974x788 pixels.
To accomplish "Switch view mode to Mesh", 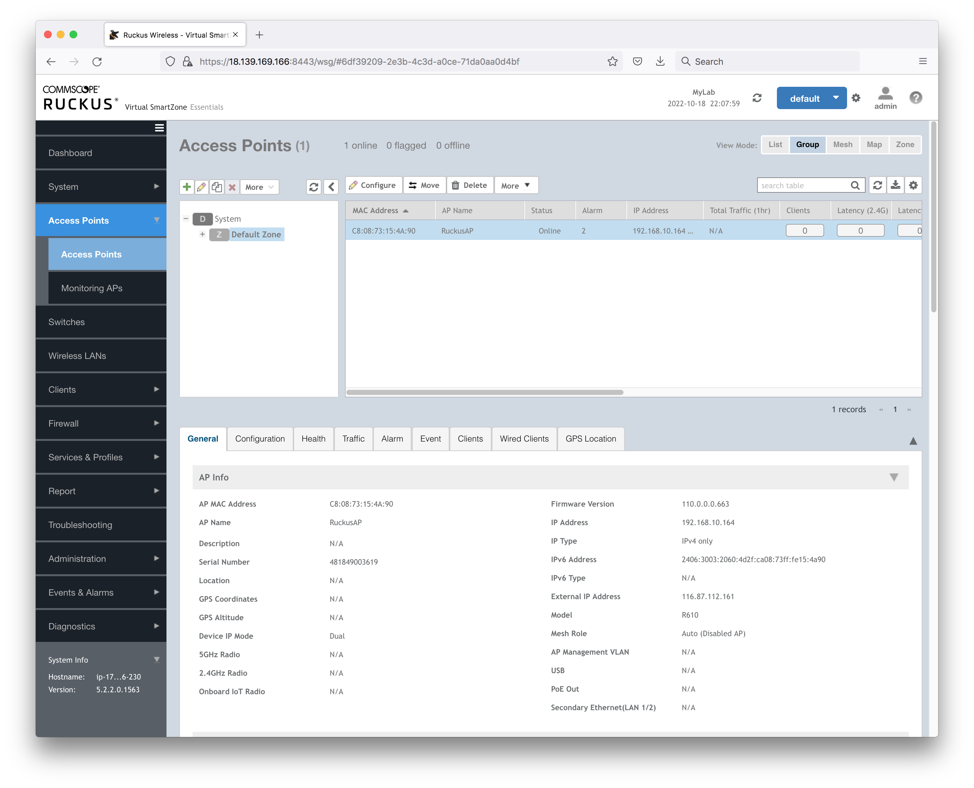I will pos(842,144).
